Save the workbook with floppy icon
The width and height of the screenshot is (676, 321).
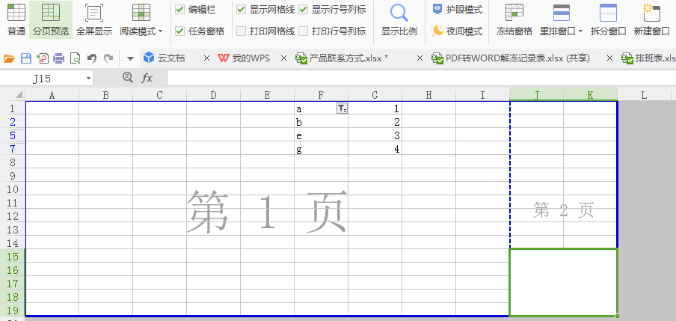(x=26, y=58)
